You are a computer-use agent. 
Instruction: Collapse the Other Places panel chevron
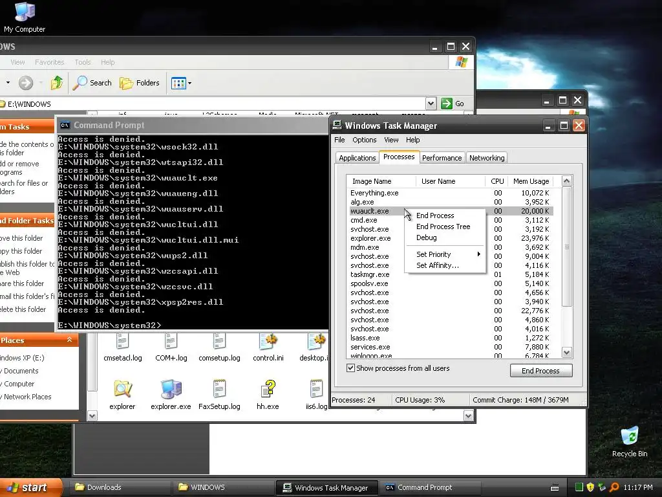(x=69, y=340)
